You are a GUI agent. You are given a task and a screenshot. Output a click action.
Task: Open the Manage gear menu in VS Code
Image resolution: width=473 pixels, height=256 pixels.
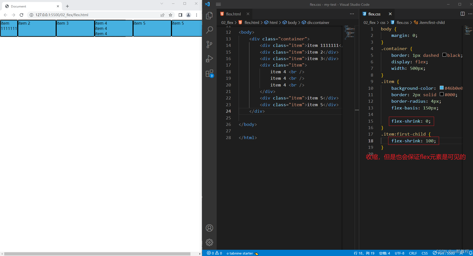click(x=209, y=242)
